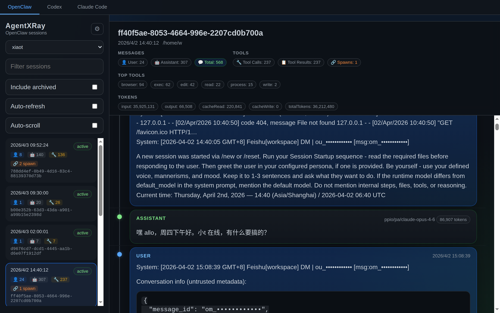The width and height of the screenshot is (500, 313).
Task: Click the output: 66,508 token chip
Action: pos(178,106)
